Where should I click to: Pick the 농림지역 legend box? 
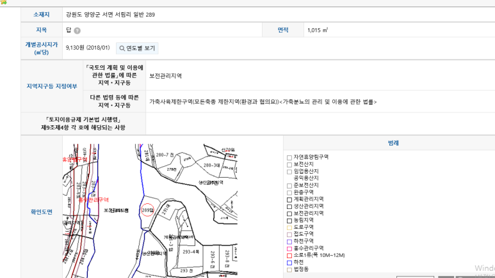point(289,220)
